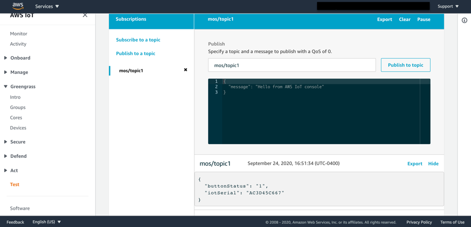Close the AWS IoT sidebar panel
471x227 pixels.
point(85,15)
